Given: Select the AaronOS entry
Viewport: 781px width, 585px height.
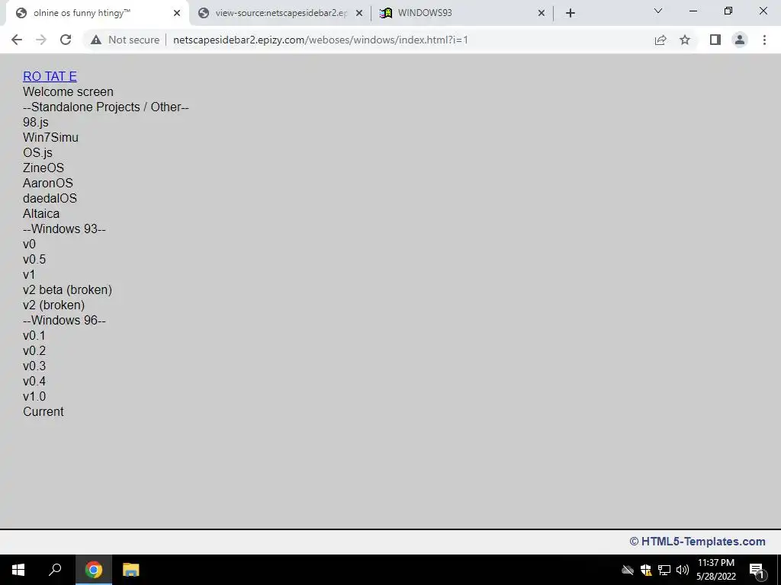Looking at the screenshot, I should coord(48,183).
